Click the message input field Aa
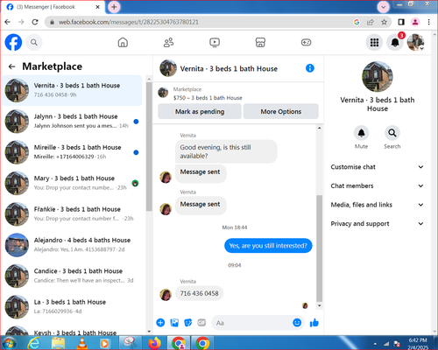Screen dimensions: 438x350 [x=251, y=323]
